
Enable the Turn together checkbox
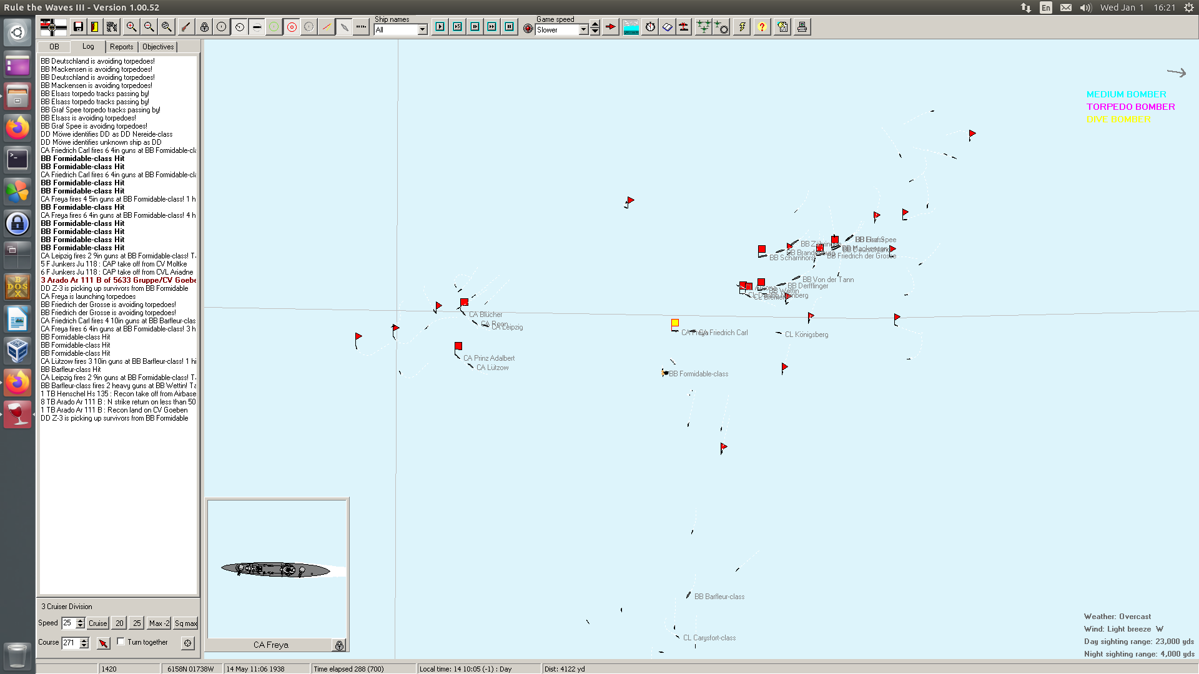coord(121,642)
